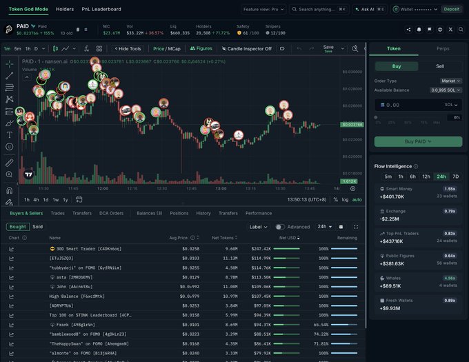Show the Sold list
The height and width of the screenshot is (362, 469).
tap(37, 227)
